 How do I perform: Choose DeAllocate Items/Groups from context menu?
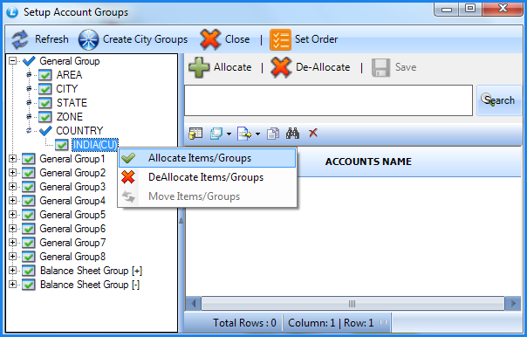(x=207, y=177)
